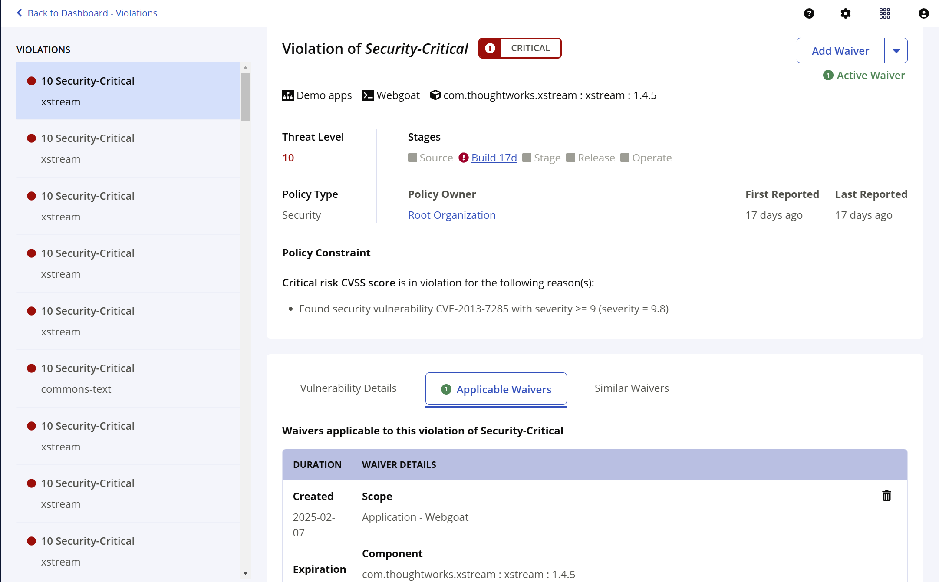Click the Active Waiver label
Viewport: 939px width, 582px height.
(x=870, y=75)
